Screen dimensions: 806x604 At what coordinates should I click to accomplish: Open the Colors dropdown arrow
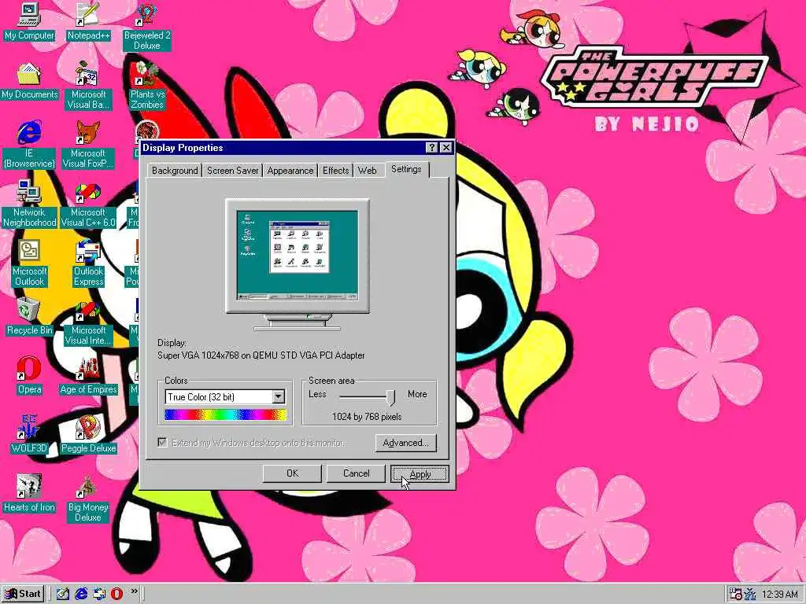[278, 396]
